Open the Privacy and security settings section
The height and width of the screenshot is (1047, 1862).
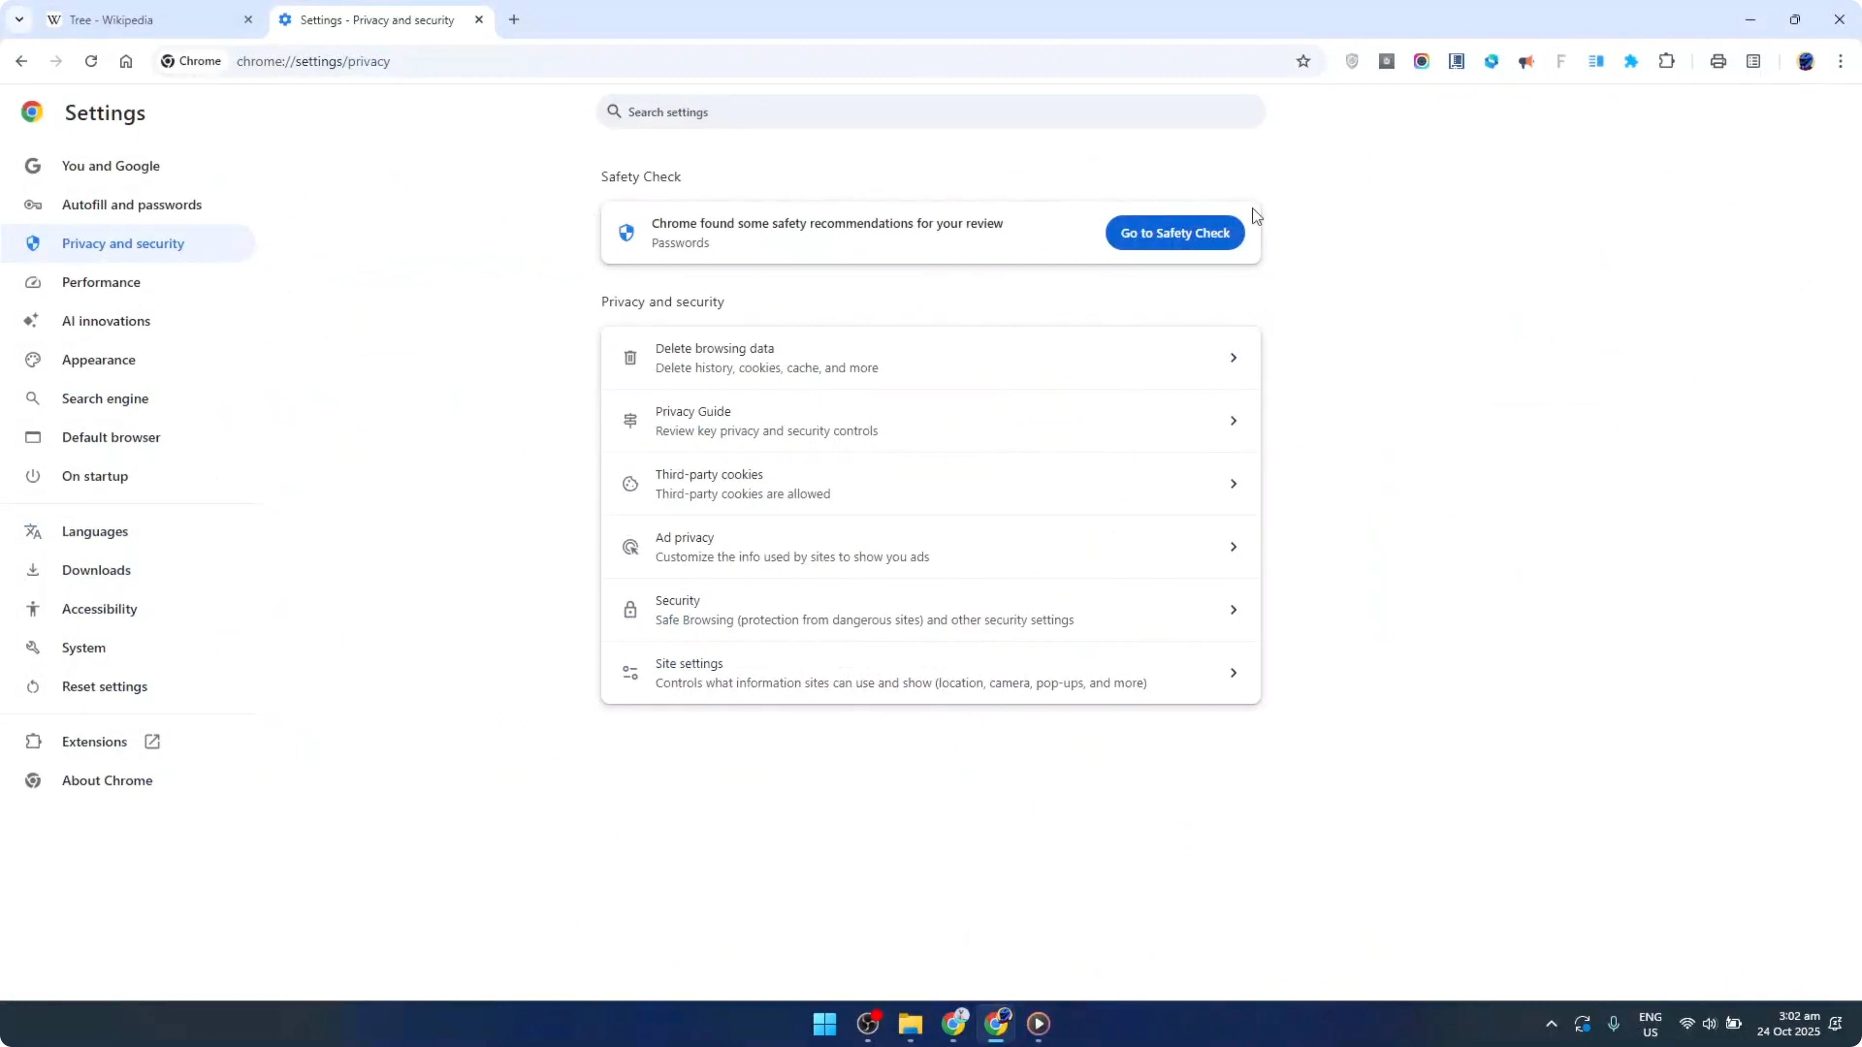click(x=123, y=243)
